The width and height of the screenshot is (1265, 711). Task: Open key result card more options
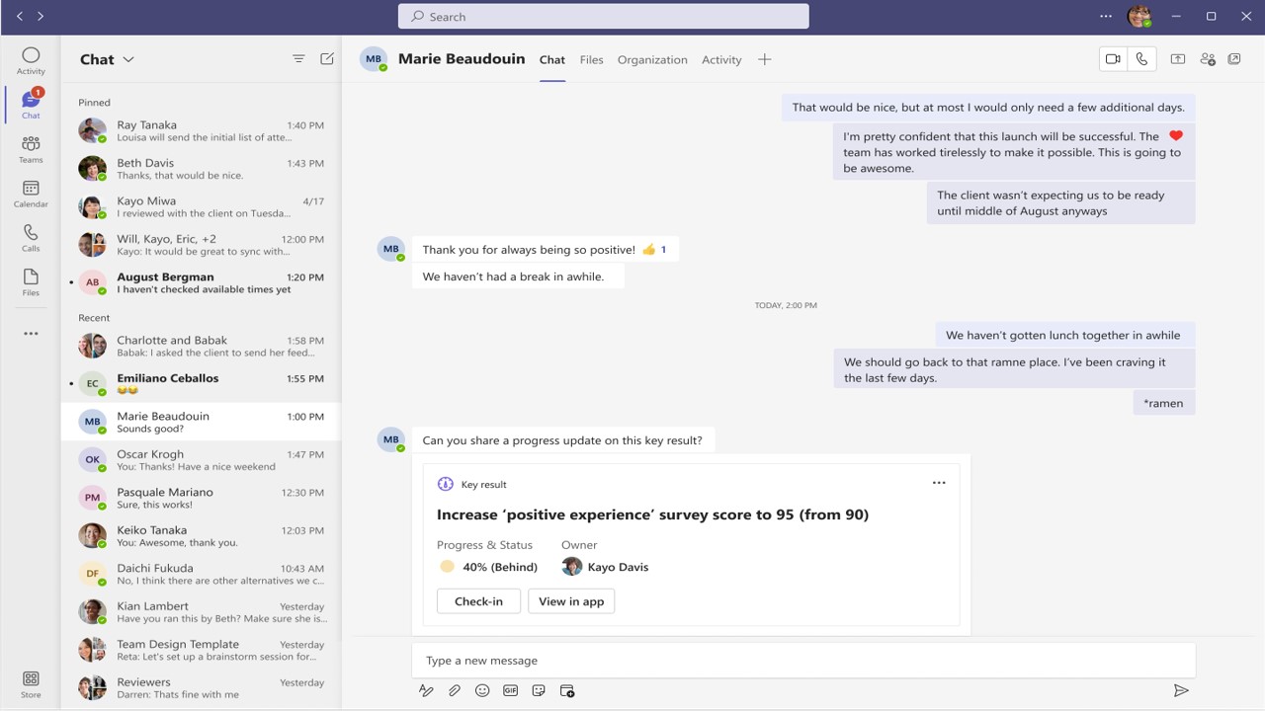[x=939, y=483]
